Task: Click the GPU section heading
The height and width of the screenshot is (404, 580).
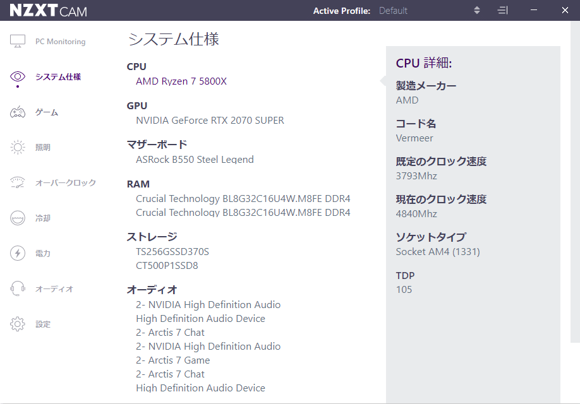Action: click(137, 105)
